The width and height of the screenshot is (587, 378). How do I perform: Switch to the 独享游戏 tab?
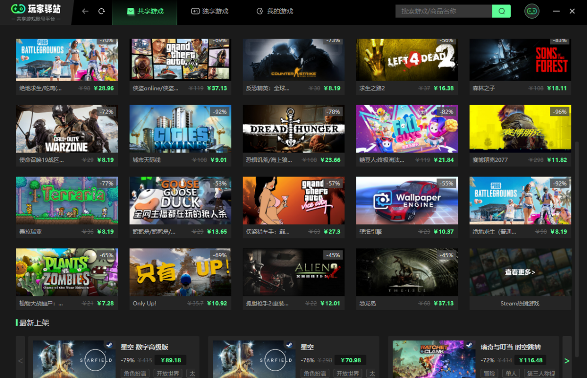[209, 11]
